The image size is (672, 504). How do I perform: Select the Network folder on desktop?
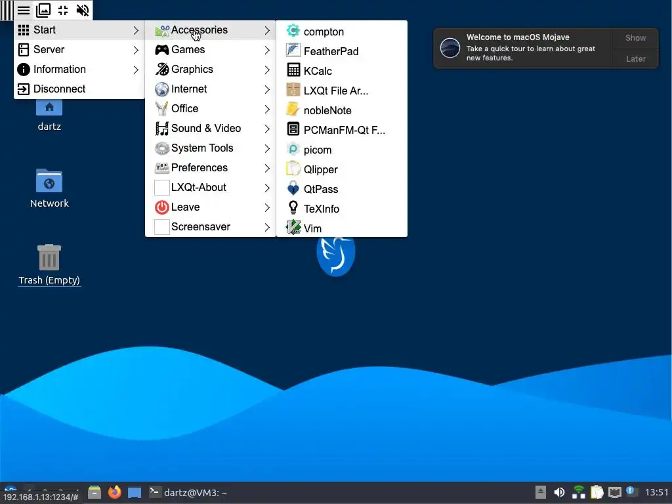click(x=49, y=188)
